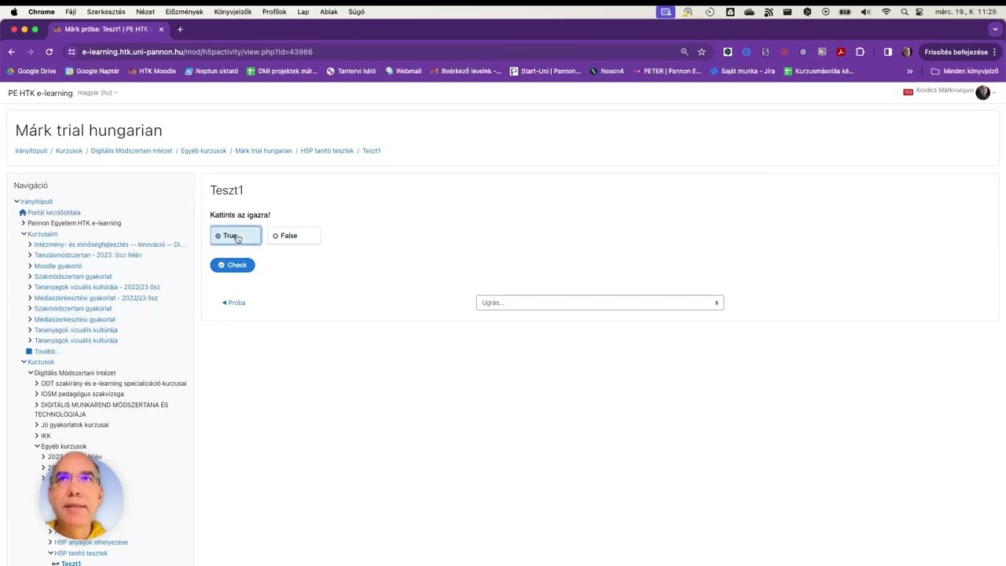Open the Chrome profile avatar

coord(907,52)
